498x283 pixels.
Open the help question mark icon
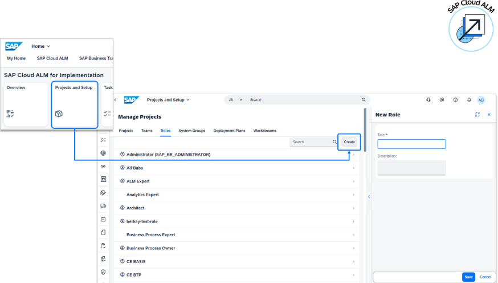coord(455,100)
